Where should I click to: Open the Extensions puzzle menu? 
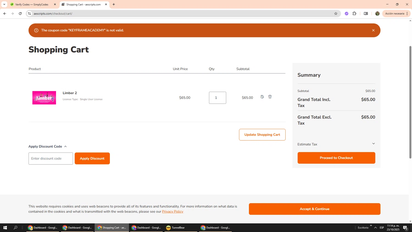(x=354, y=13)
